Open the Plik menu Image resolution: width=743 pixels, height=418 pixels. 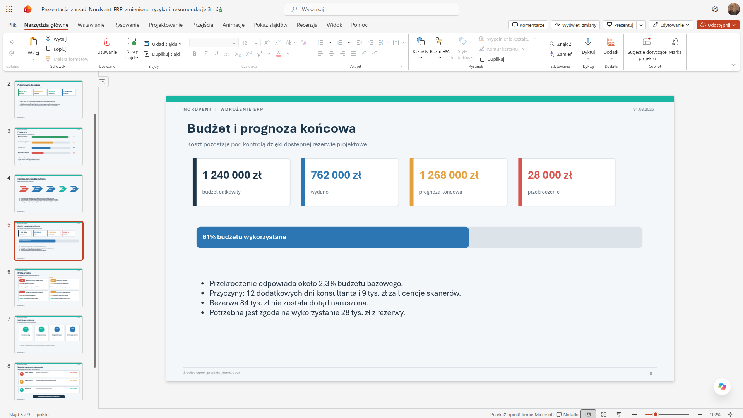[x=12, y=25]
